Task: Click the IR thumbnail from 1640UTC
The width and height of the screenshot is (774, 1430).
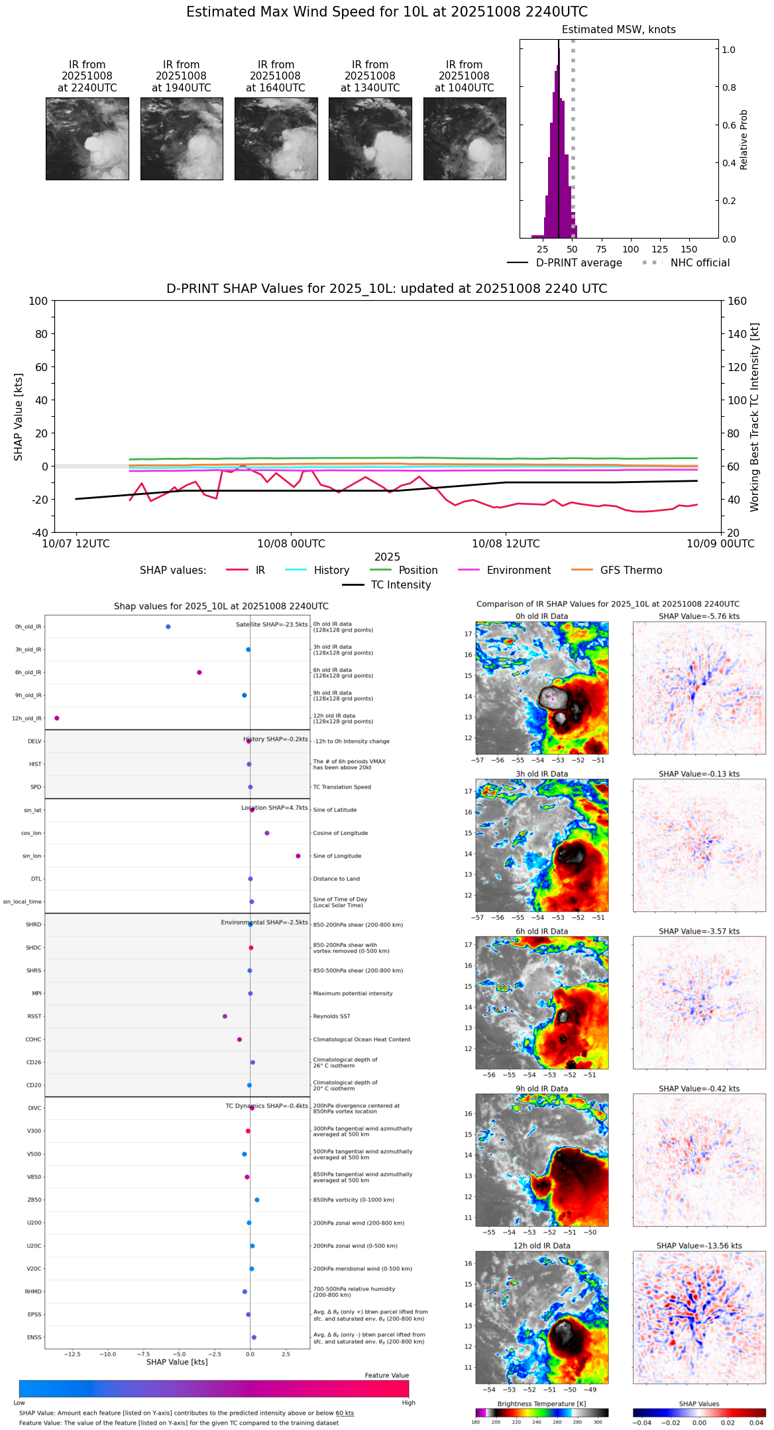Action: (276, 138)
